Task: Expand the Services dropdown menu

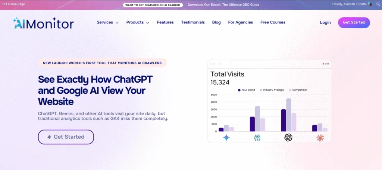Action: tap(107, 22)
